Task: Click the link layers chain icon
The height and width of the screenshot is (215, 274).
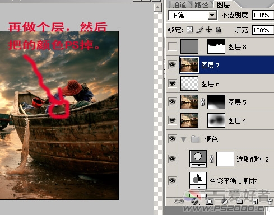Action: click(179, 202)
